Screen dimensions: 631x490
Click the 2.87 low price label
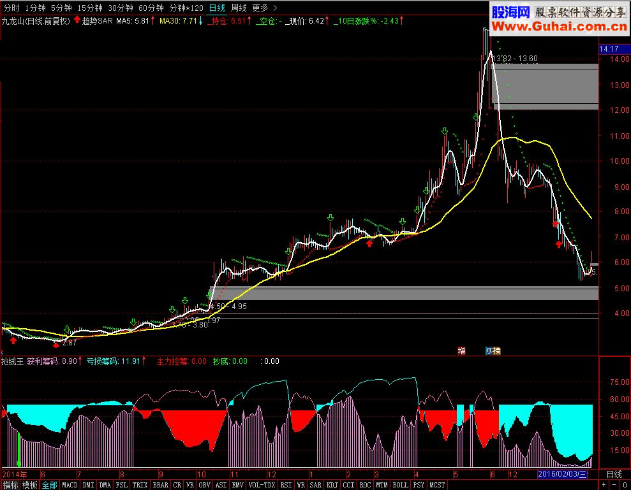point(69,343)
